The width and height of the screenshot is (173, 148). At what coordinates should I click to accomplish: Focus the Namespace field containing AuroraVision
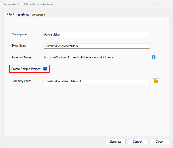96,34
